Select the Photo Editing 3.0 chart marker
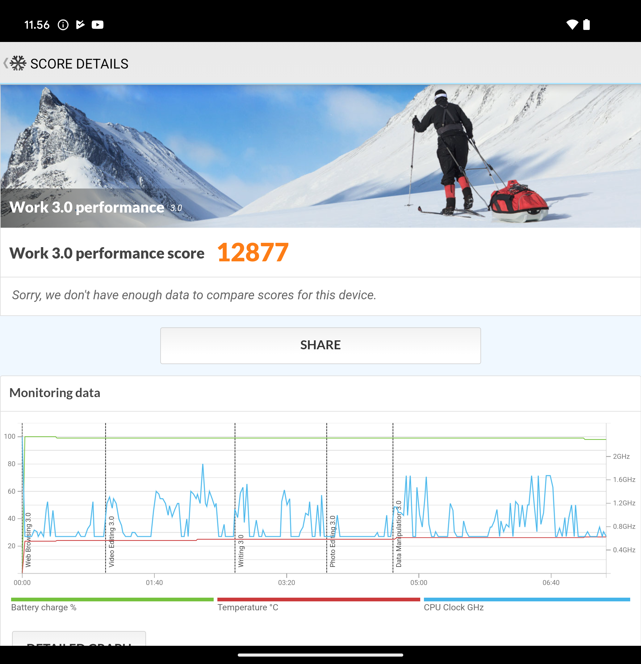The height and width of the screenshot is (664, 641). (x=333, y=542)
